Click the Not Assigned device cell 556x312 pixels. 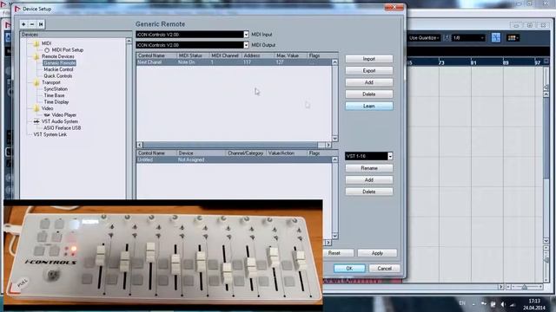pyautogui.click(x=191, y=159)
